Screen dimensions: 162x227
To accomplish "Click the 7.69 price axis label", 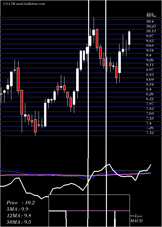I will pos(150,113).
